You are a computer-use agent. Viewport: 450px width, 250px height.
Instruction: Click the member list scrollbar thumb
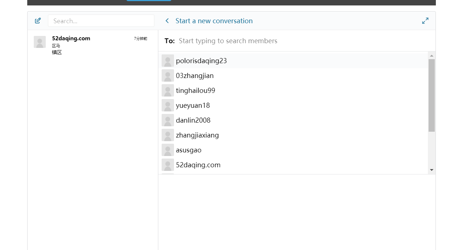pos(431,94)
